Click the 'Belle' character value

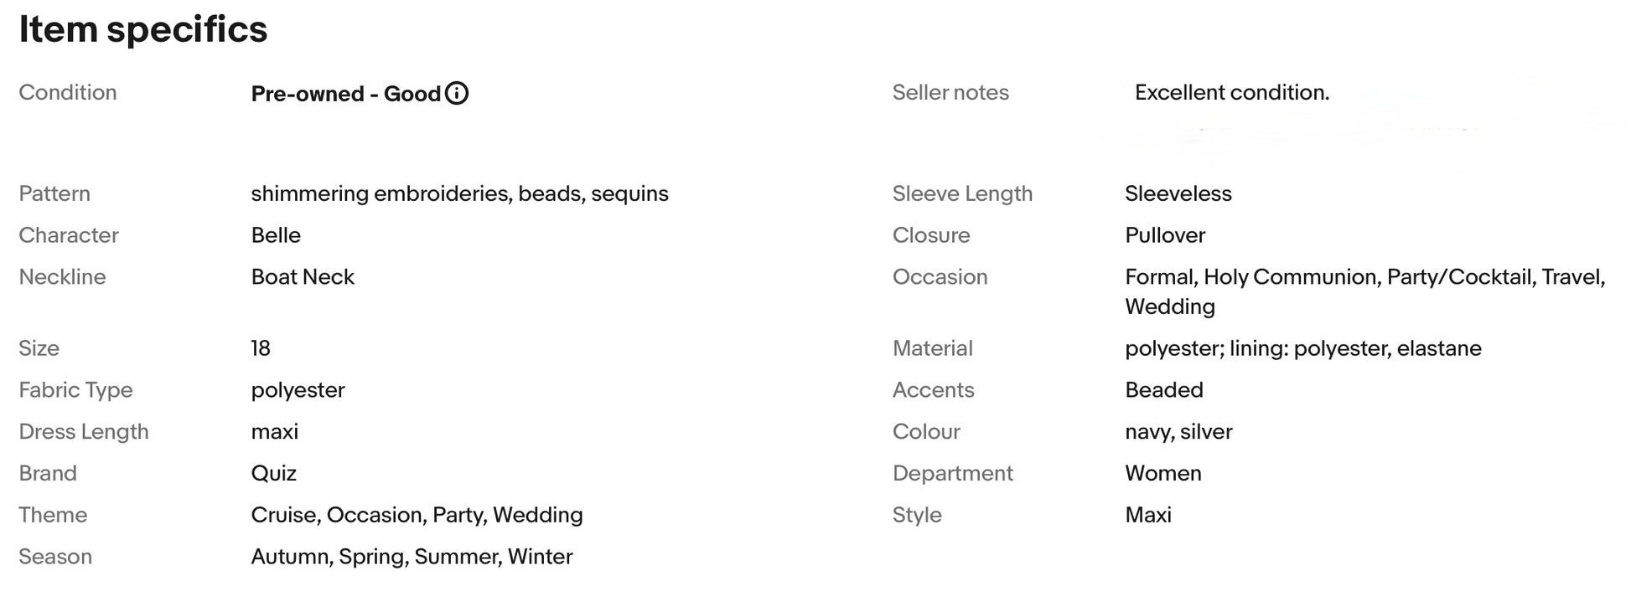276,235
